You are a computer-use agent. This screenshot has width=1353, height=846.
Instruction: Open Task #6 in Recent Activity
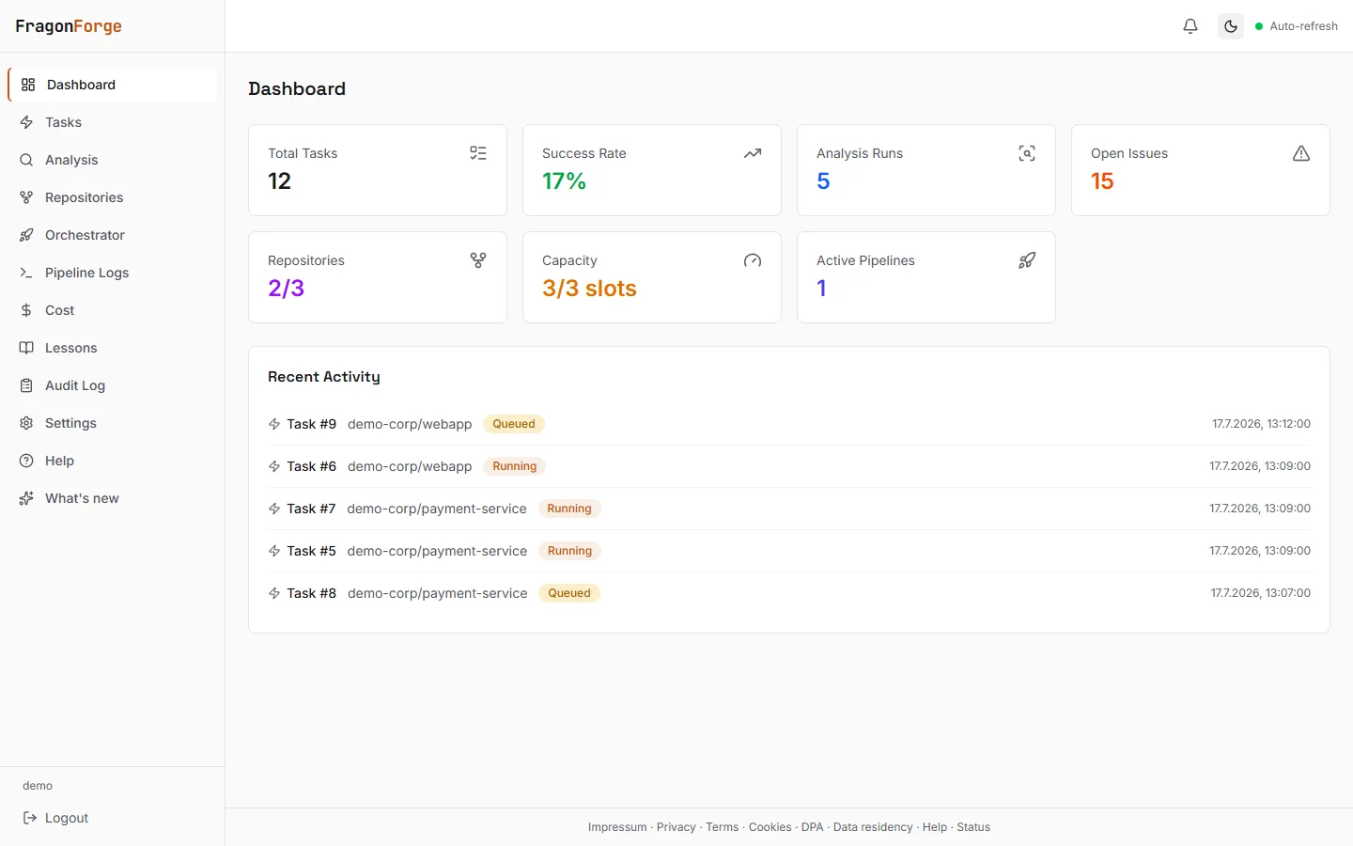[x=311, y=466]
